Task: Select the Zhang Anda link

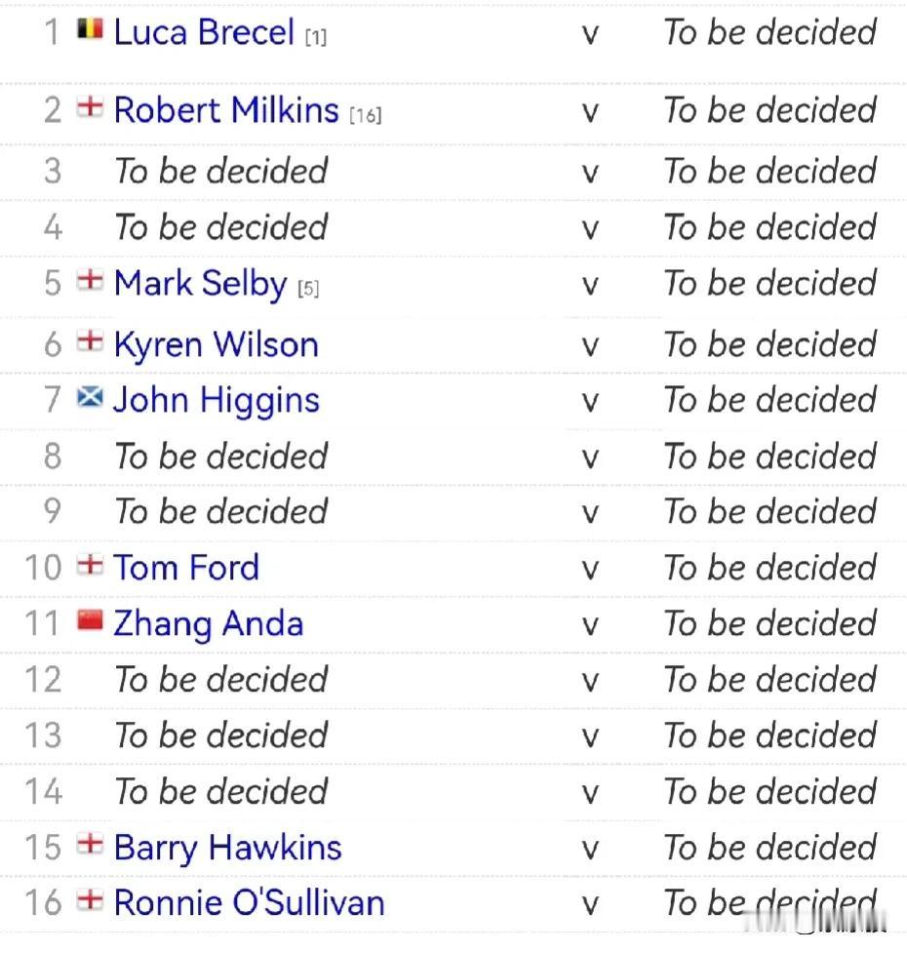Action: point(209,624)
